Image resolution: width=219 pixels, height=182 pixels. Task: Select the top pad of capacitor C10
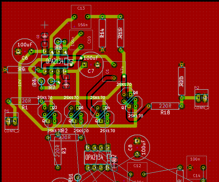(x=81, y=33)
